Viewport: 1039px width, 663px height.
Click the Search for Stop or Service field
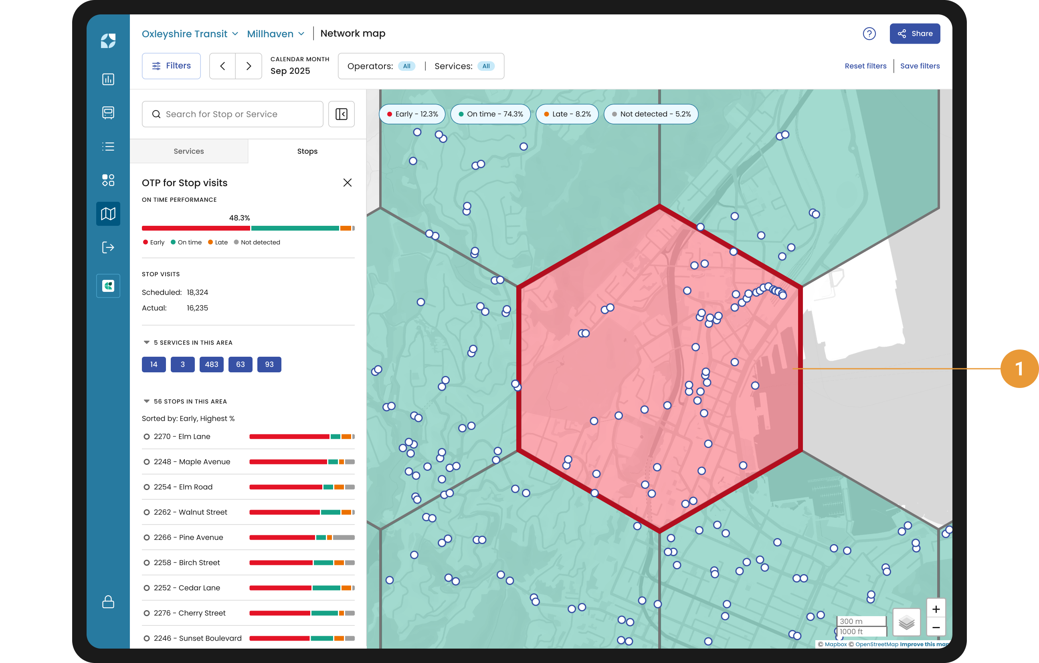[233, 114]
